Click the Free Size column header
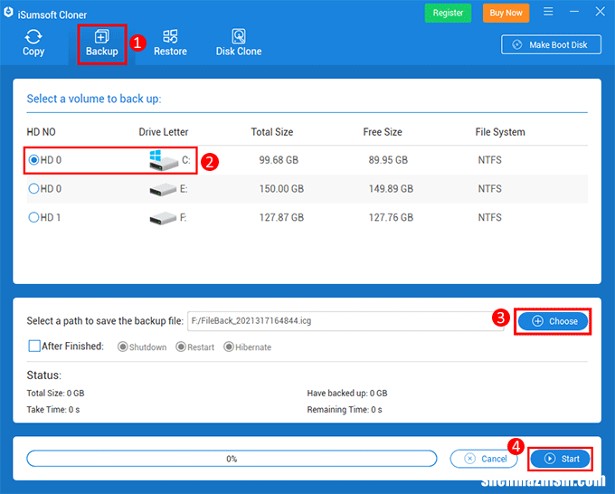615x494 pixels. pyautogui.click(x=383, y=132)
